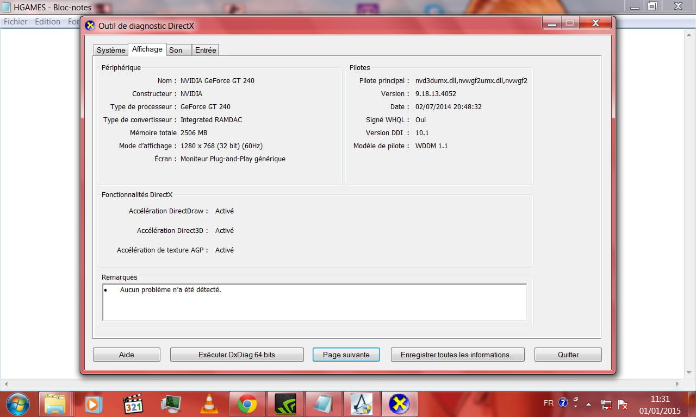Screen dimensions: 696x417
Task: Open the Fichier menu in Notepad
Action: 15,22
